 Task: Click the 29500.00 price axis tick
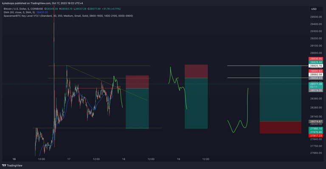316,17
